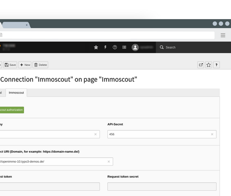Focus the Search field in top bar
Image resolution: width=231 pixels, height=196 pixels.
(193, 47)
